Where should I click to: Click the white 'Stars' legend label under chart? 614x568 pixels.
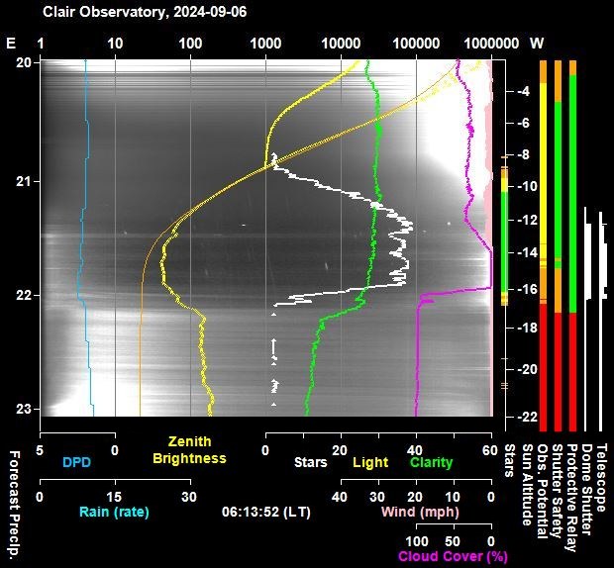pyautogui.click(x=311, y=462)
